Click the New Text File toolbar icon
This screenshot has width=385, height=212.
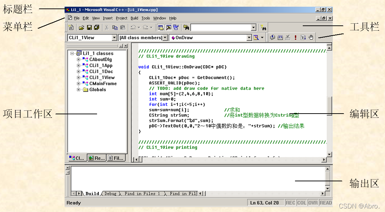click(x=71, y=28)
